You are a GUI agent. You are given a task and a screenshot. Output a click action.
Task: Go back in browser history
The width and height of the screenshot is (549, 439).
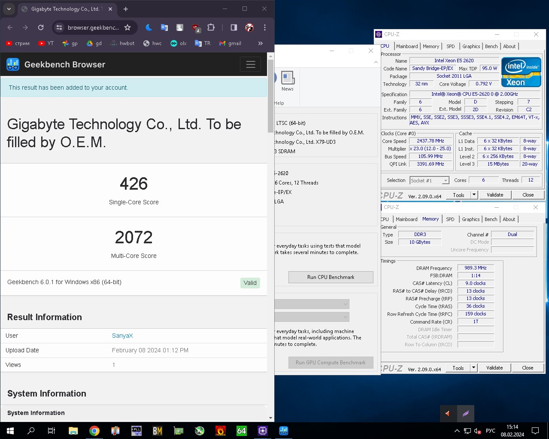coord(10,27)
